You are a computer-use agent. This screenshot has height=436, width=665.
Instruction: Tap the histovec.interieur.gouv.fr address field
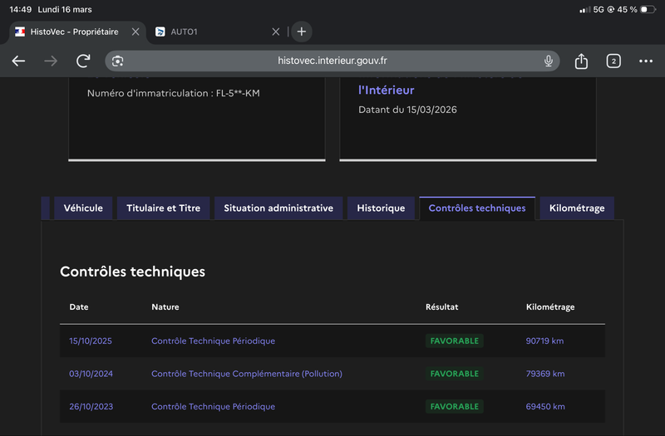pyautogui.click(x=332, y=61)
